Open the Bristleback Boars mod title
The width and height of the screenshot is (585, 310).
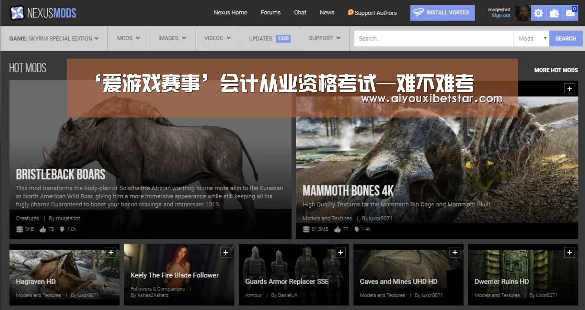(x=61, y=175)
